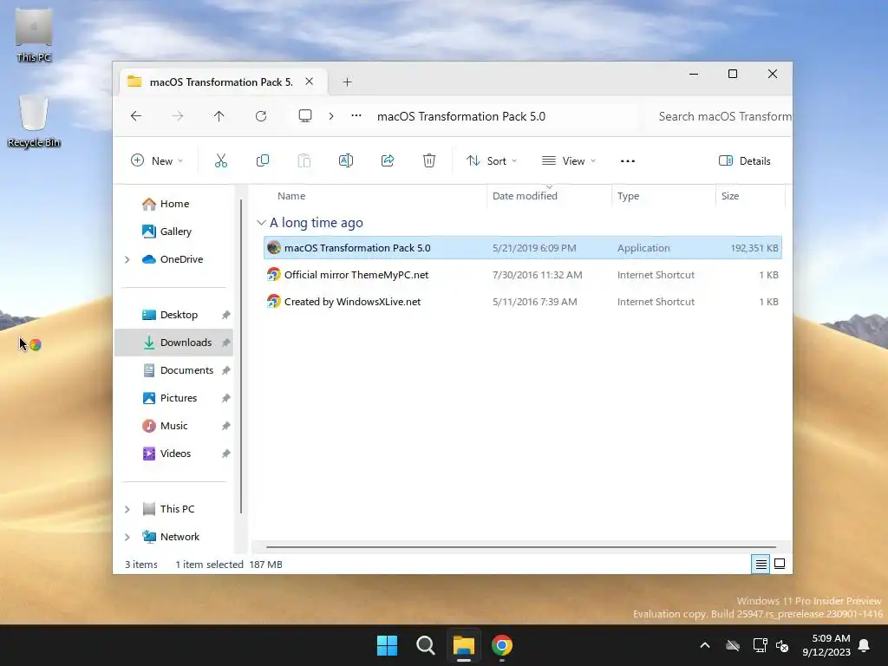The width and height of the screenshot is (888, 666).
Task: Click the Delete trash icon
Action: [x=429, y=160]
